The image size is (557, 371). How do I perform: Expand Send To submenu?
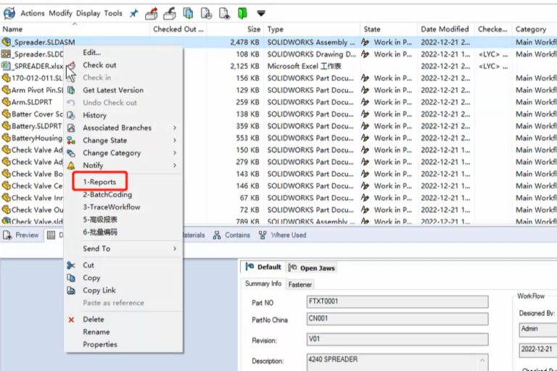click(x=123, y=249)
